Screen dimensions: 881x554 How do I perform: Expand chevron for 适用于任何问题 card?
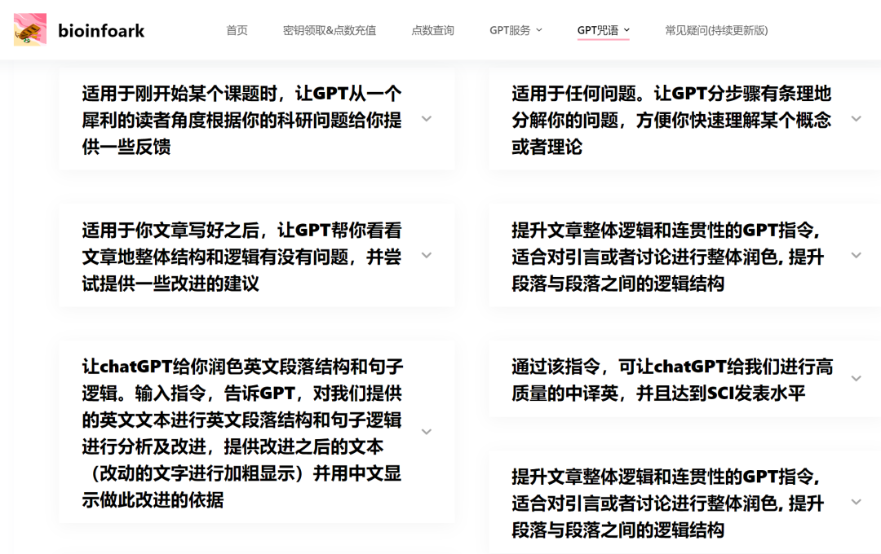857,119
